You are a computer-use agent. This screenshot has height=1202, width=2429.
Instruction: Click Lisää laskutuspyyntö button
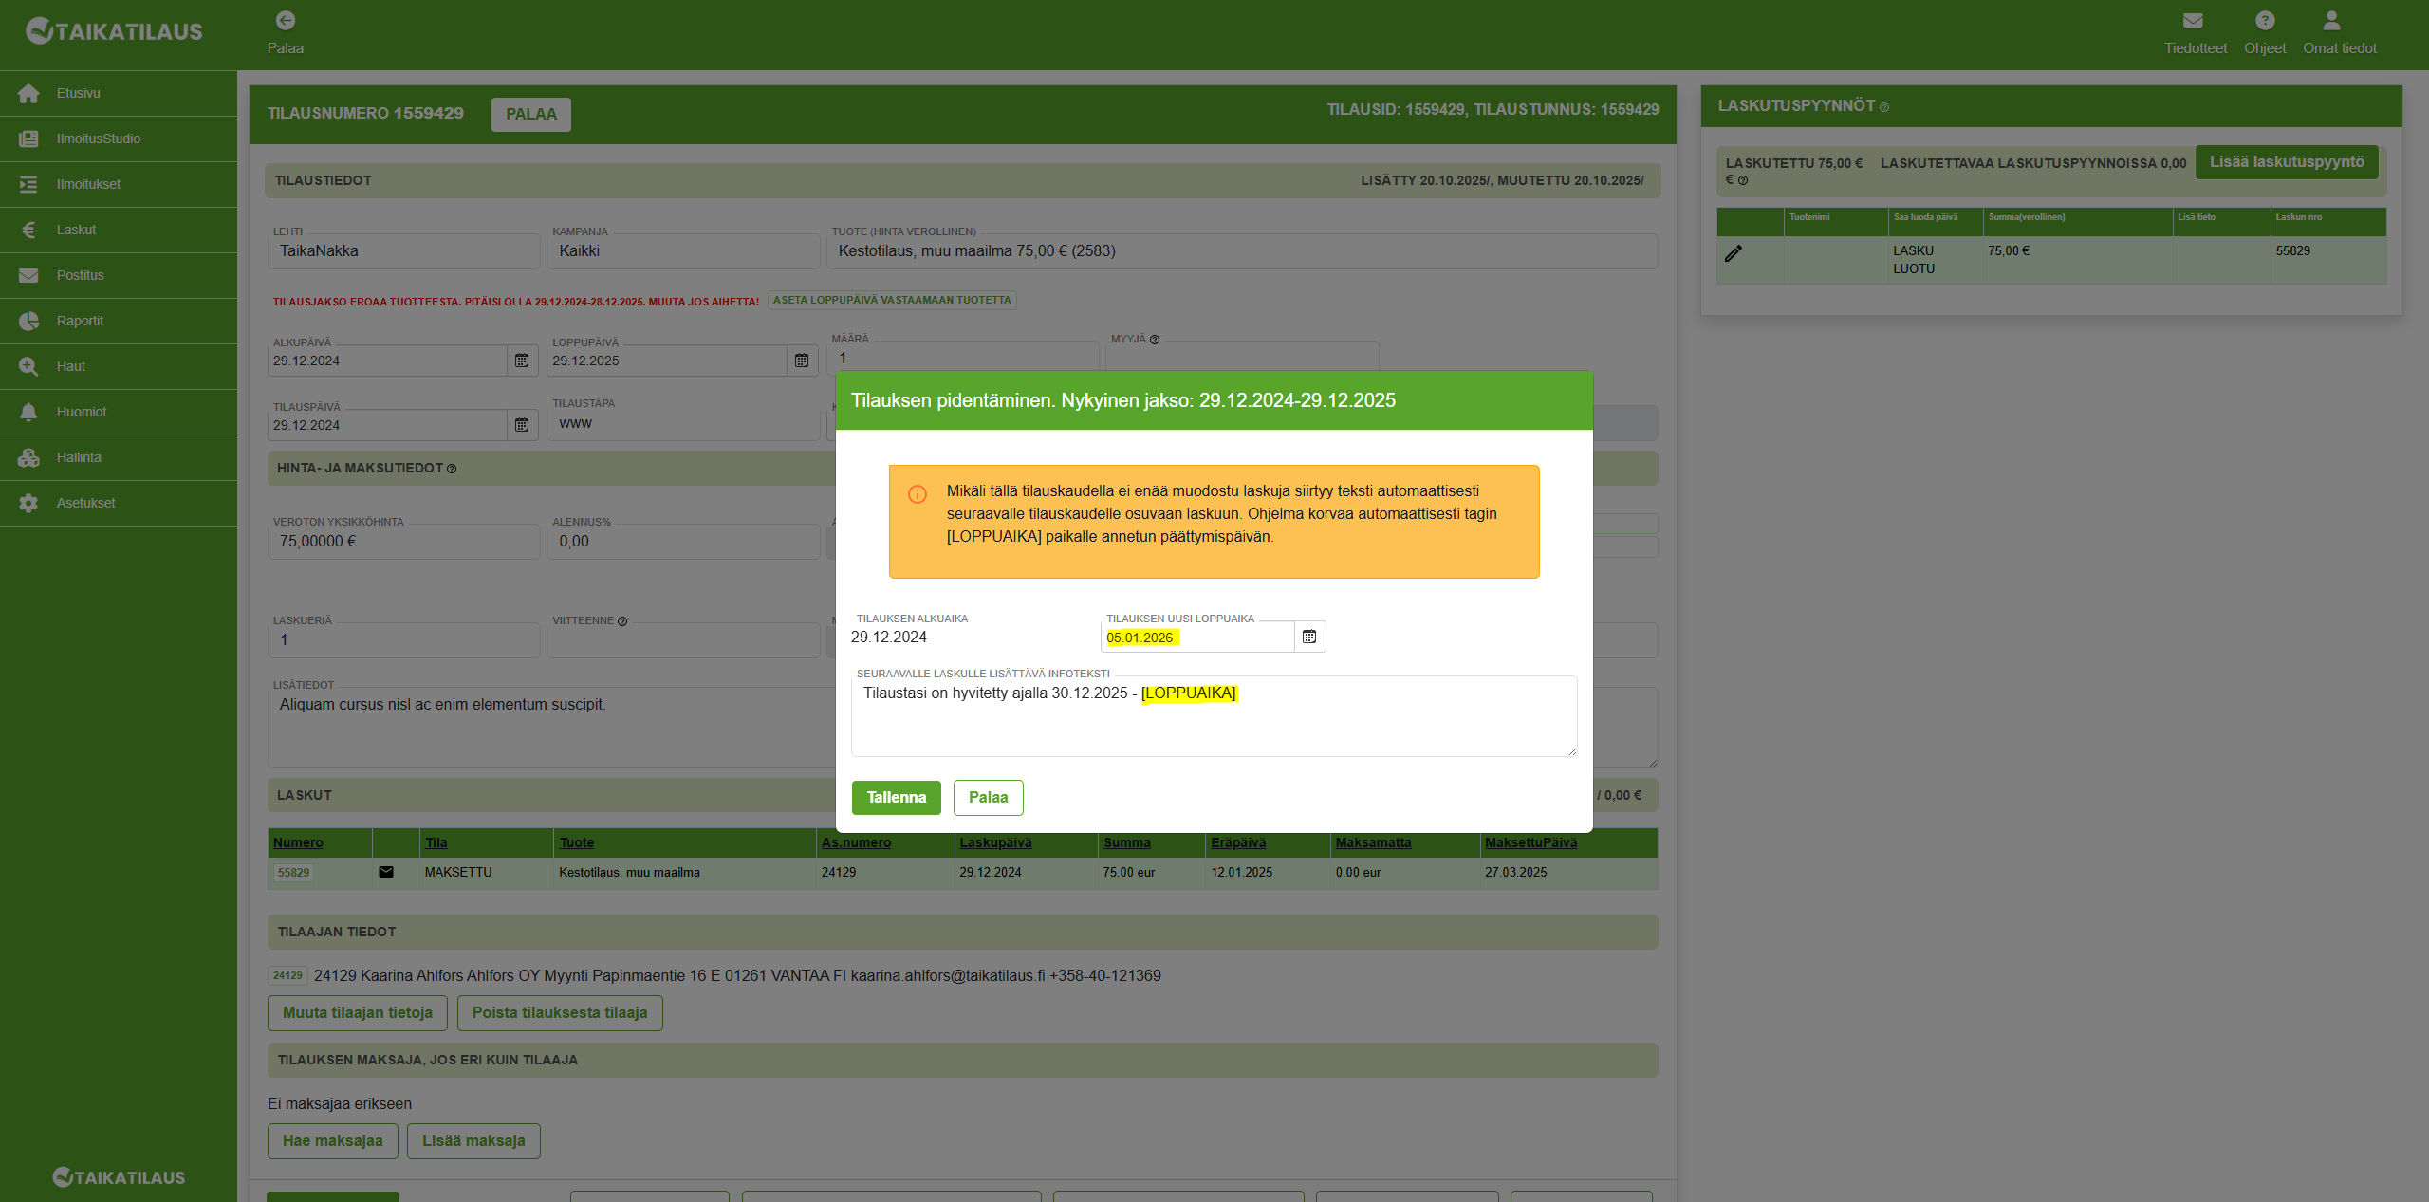2287,162
